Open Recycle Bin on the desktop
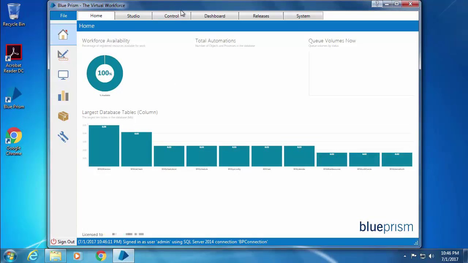This screenshot has height=263, width=468. [x=14, y=15]
